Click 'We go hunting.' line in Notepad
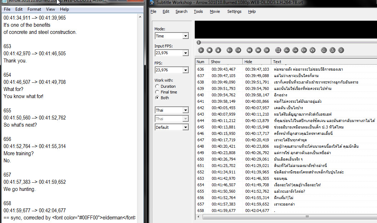Screen dimensions: 377x223 point(19,189)
